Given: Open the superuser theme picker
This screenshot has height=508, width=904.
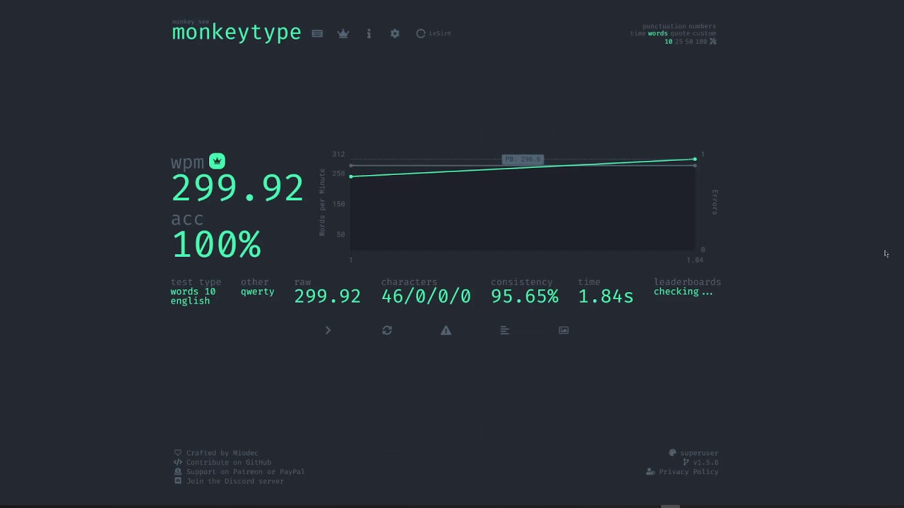Looking at the screenshot, I should pos(694,453).
